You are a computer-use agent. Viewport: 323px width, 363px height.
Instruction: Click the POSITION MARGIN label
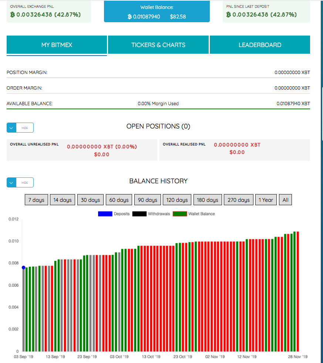27,73
